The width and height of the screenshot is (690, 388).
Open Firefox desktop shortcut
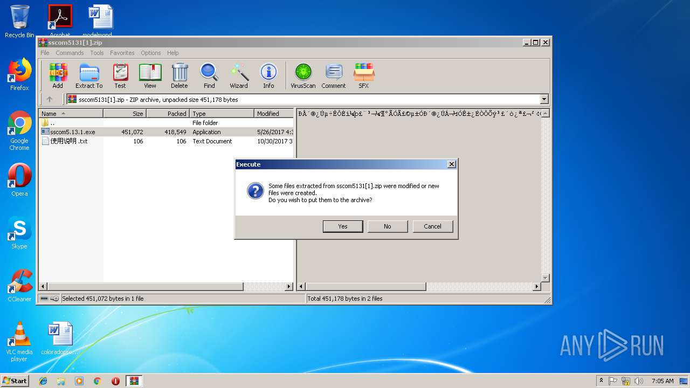click(19, 74)
